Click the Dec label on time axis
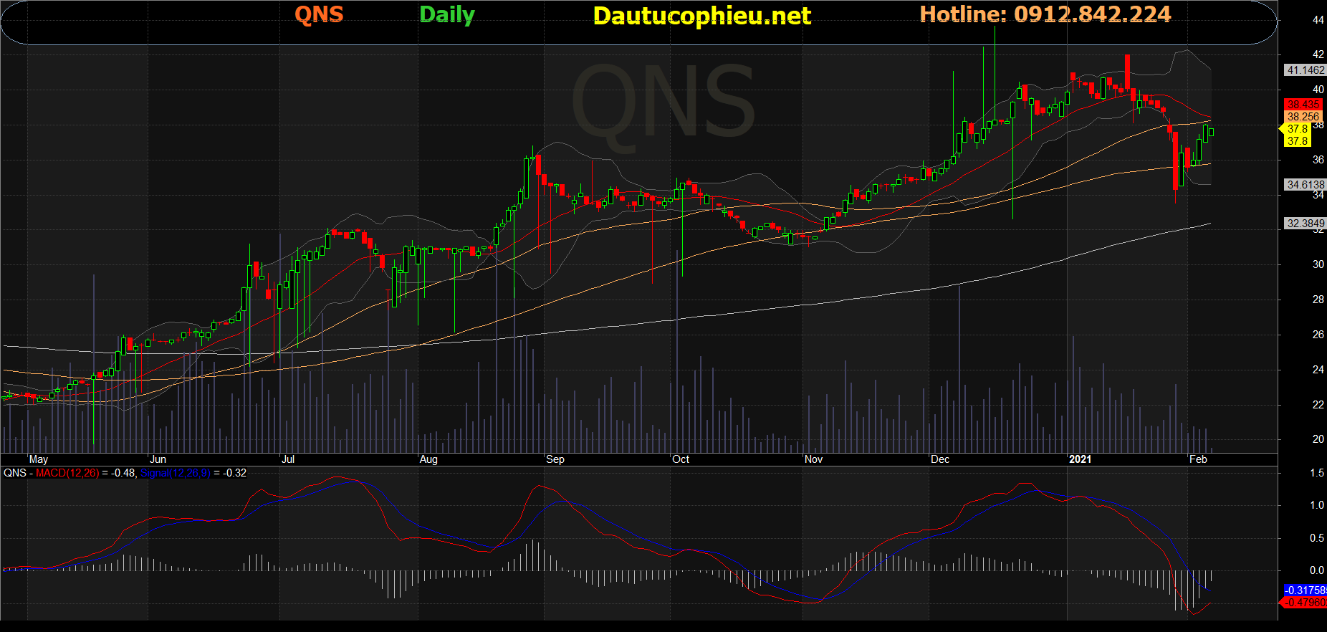The width and height of the screenshot is (1327, 632). click(940, 459)
